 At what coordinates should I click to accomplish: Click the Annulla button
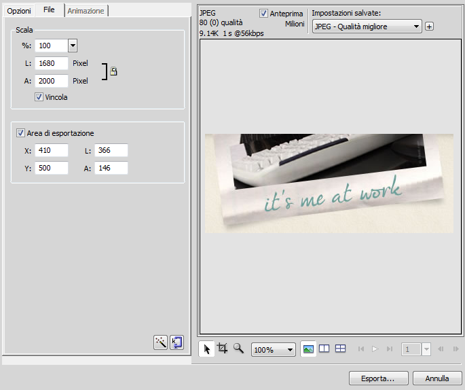(x=437, y=378)
